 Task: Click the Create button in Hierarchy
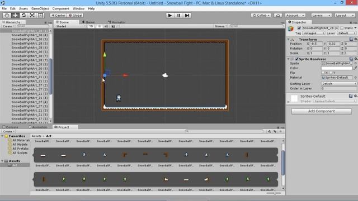click(x=8, y=26)
